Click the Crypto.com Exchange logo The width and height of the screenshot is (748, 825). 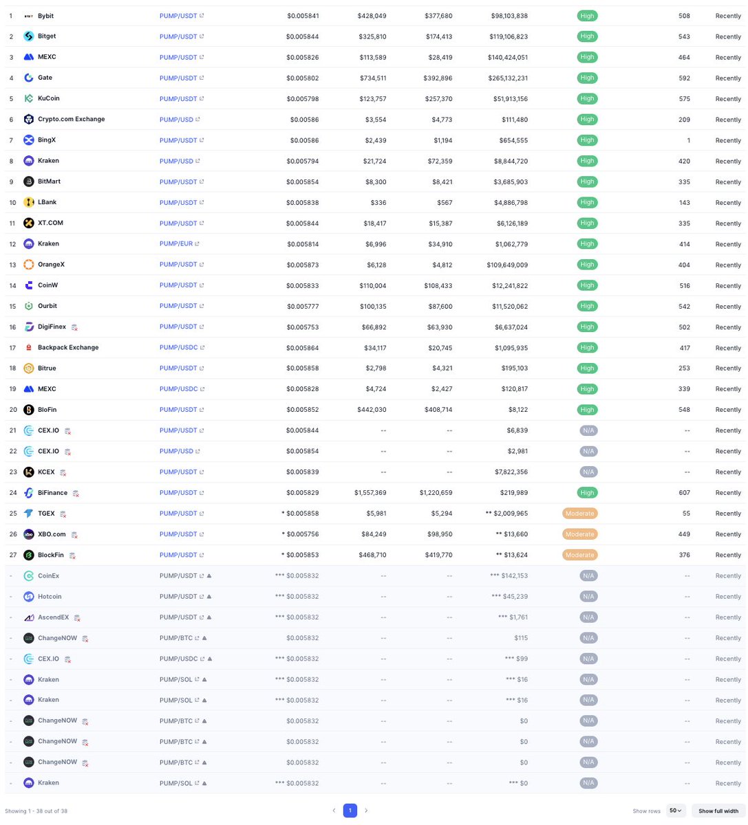29,120
